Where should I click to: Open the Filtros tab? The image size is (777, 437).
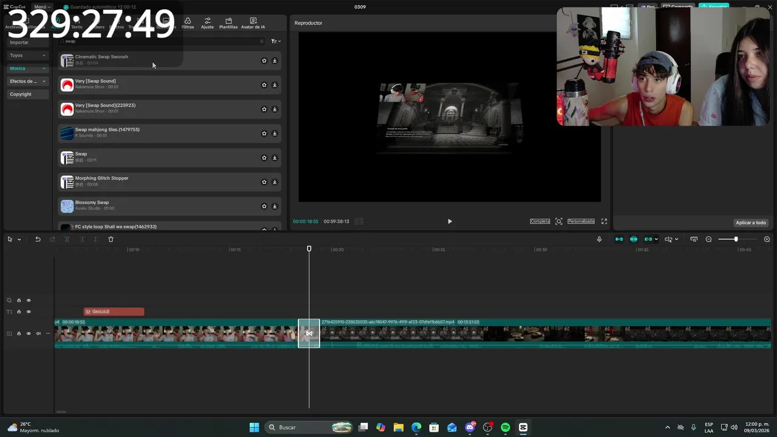188,23
